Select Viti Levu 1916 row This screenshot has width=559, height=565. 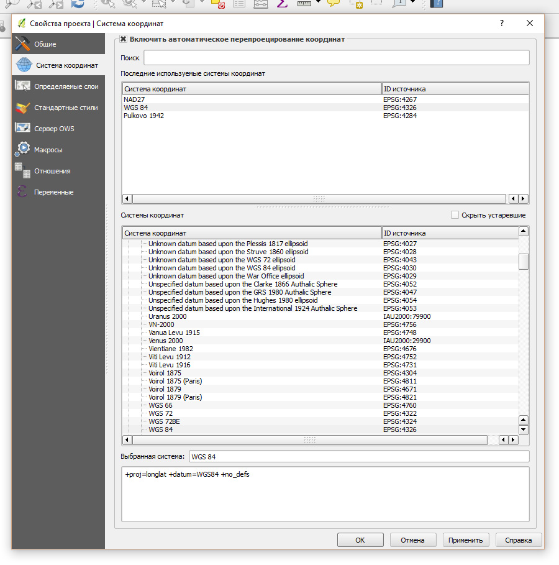coord(320,365)
